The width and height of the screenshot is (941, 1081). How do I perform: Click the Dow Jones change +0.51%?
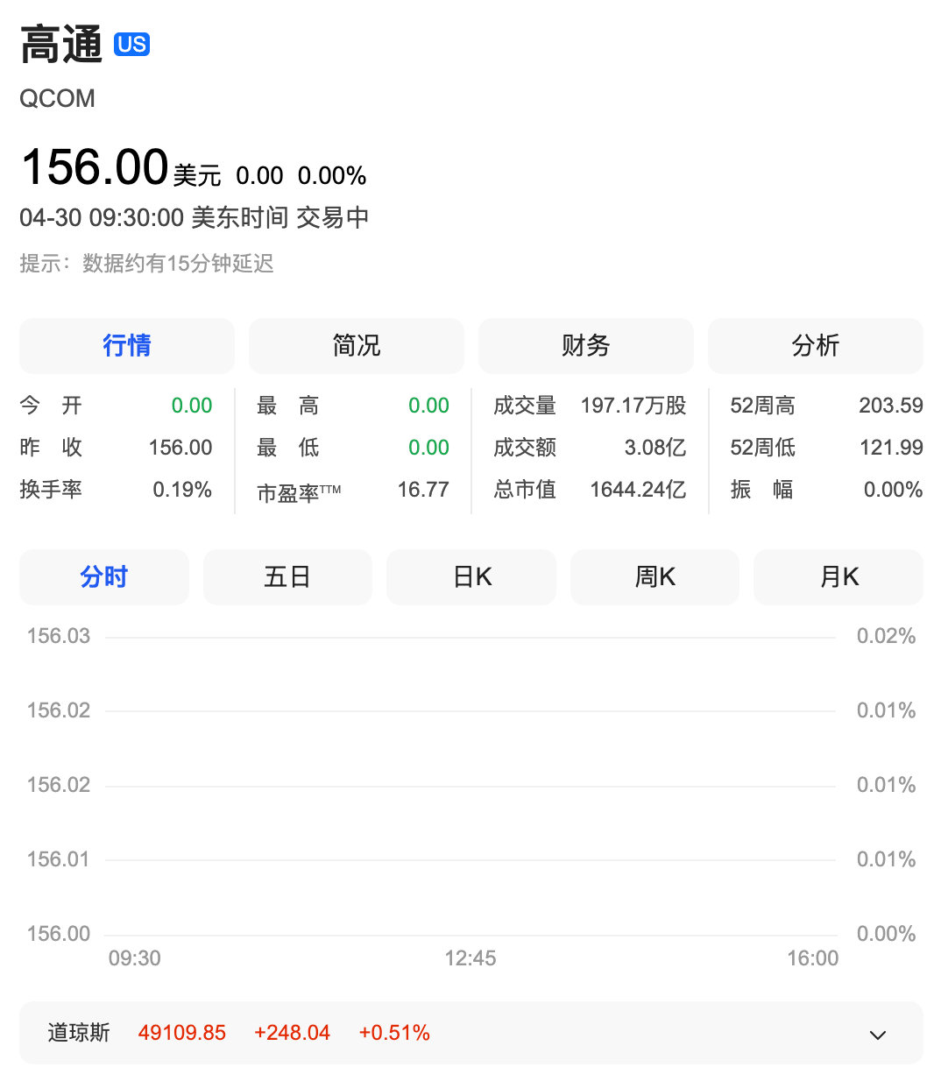[x=393, y=1034]
